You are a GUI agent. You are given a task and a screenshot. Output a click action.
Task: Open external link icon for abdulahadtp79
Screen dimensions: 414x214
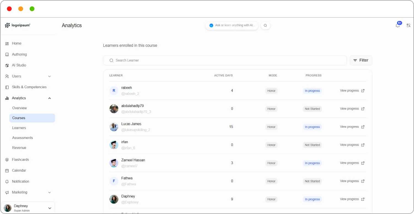[363, 109]
